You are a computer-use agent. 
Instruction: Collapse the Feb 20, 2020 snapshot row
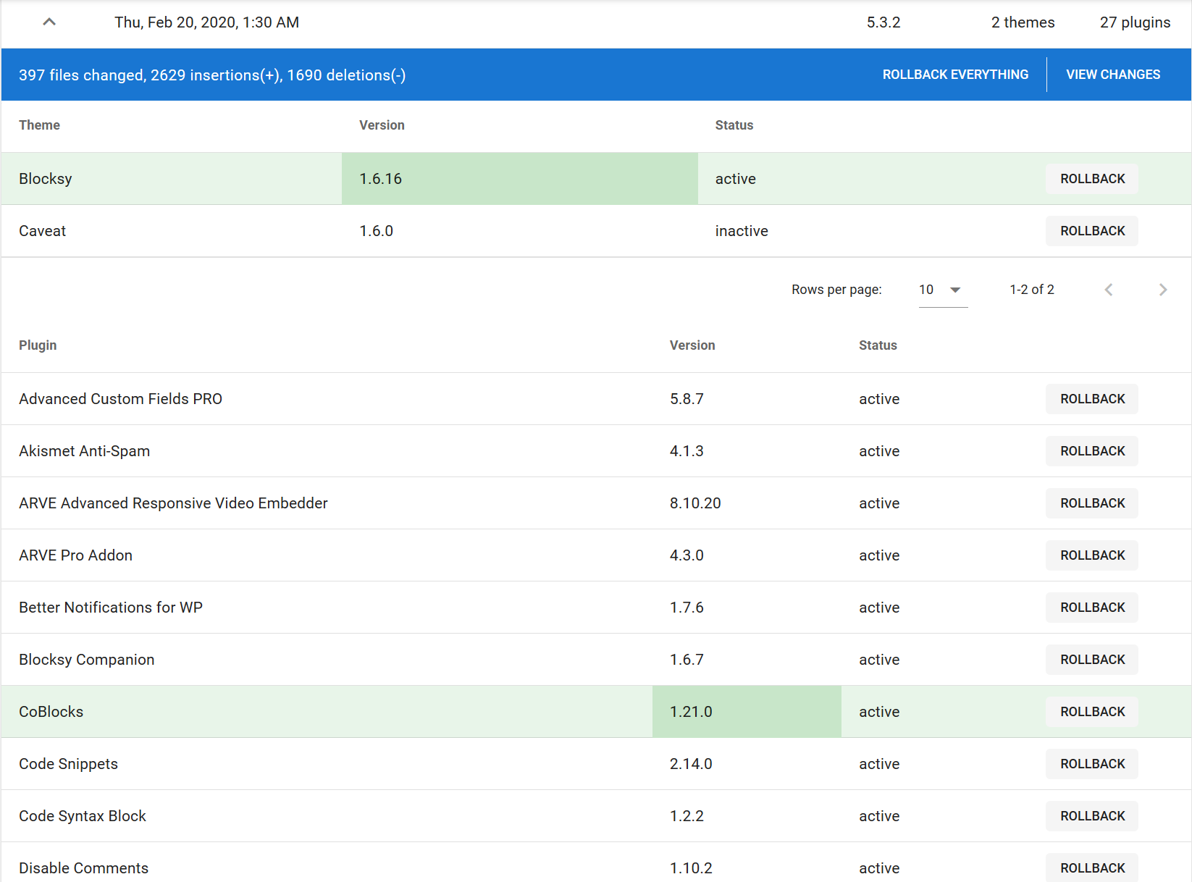coord(49,22)
